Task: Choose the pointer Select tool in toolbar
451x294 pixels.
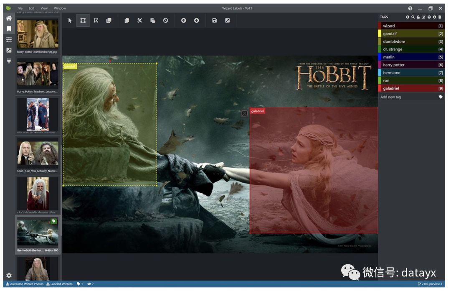Action: (70, 20)
